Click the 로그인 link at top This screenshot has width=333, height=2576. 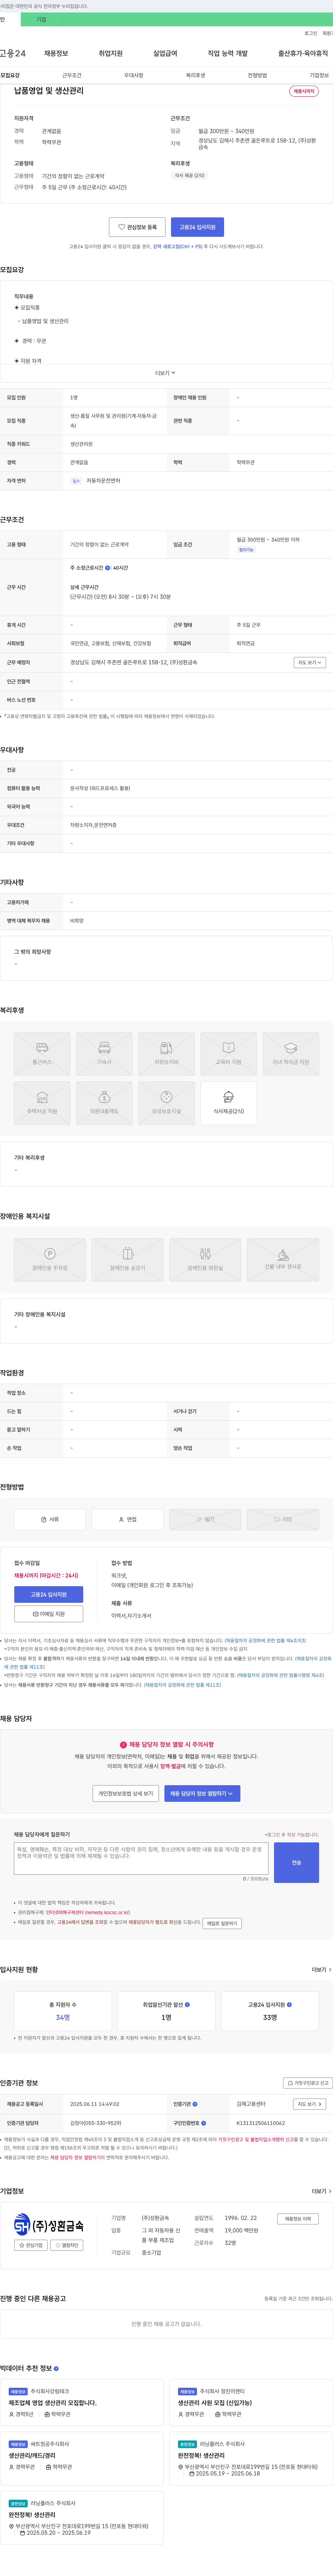(x=311, y=33)
